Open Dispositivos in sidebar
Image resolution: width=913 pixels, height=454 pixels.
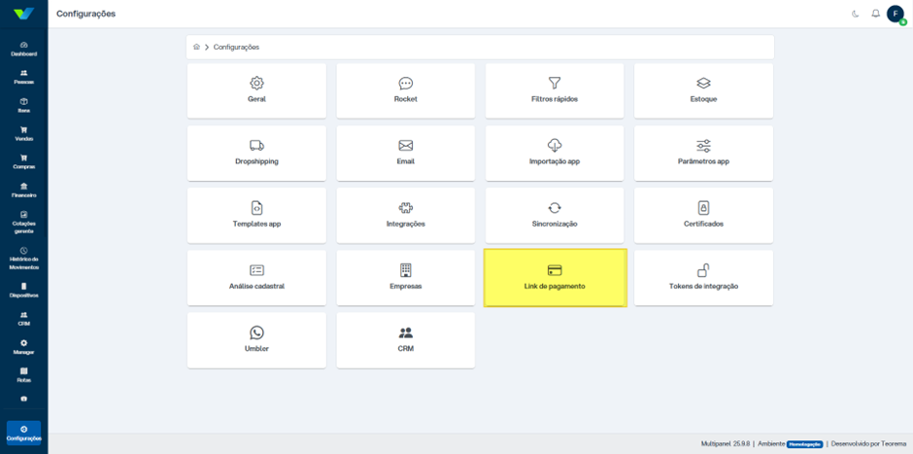point(24,291)
